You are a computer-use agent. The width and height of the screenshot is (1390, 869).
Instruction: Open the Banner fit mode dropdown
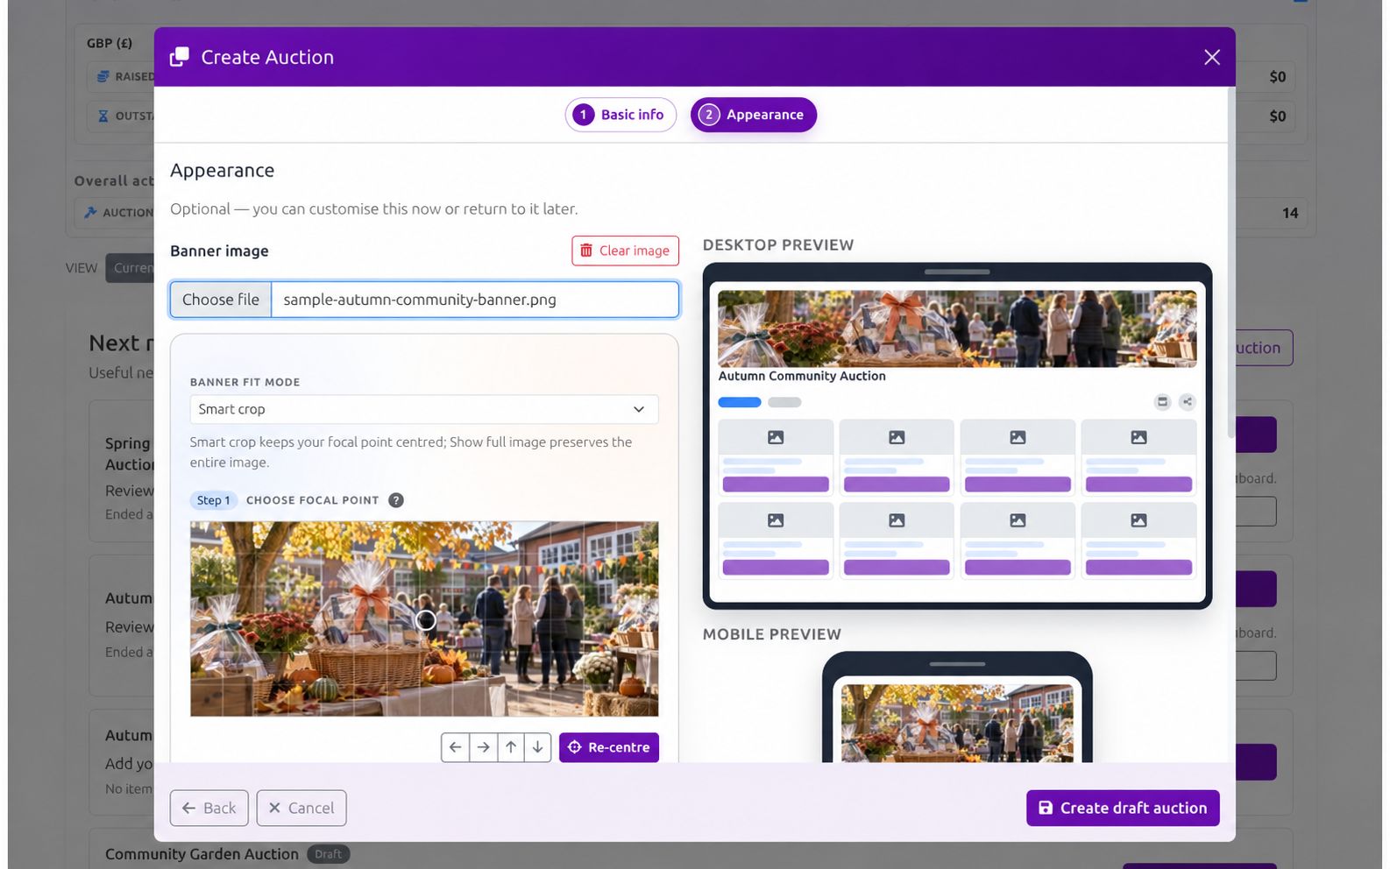(x=424, y=409)
